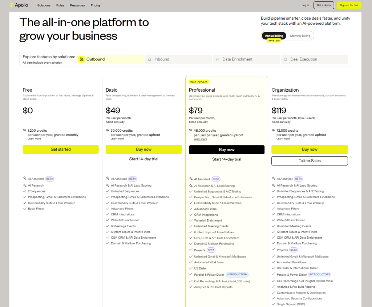Click the Deal Execution handshake icon
Screen dimensions: 372x307
tap(285, 59)
